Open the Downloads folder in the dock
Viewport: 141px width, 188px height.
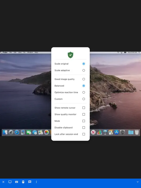[131, 132]
